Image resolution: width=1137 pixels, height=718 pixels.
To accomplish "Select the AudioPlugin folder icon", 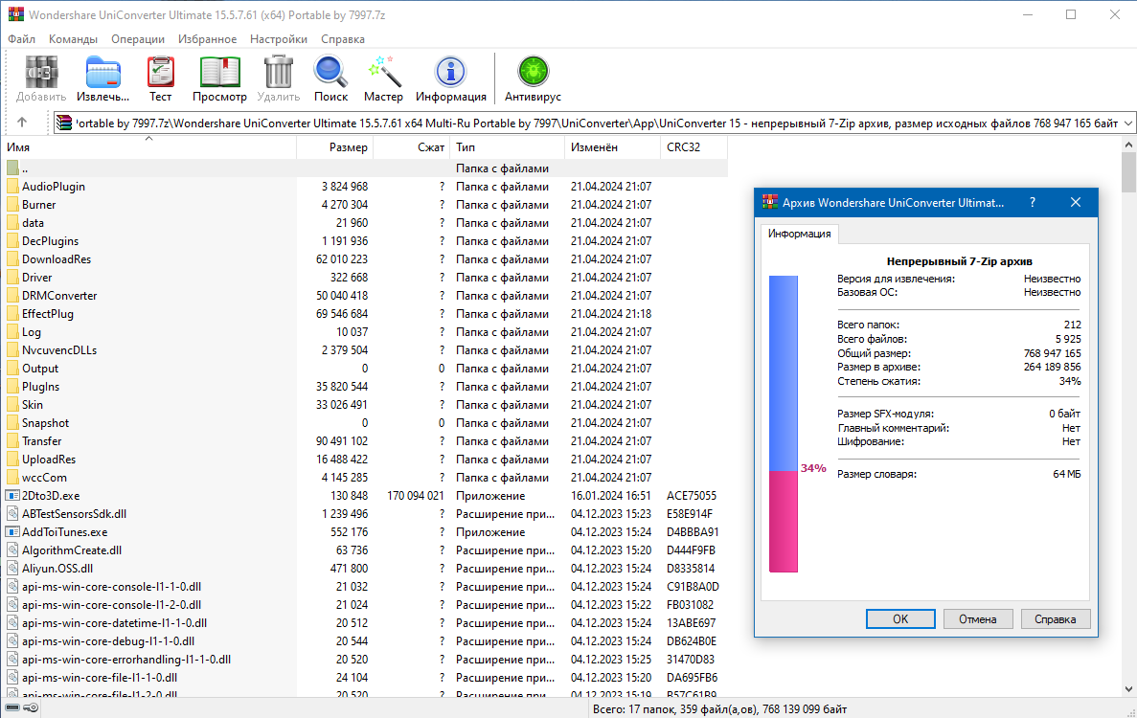I will 12,187.
